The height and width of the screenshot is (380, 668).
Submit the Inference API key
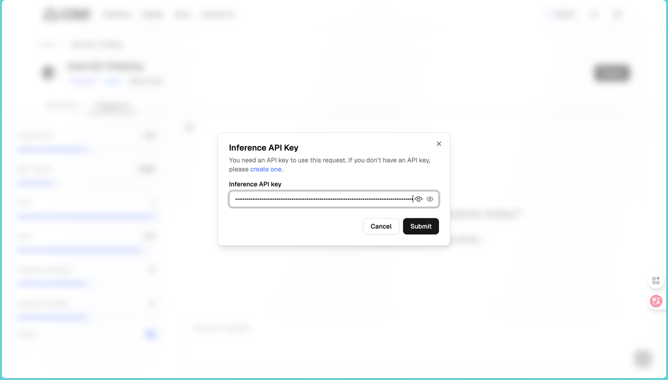(421, 226)
